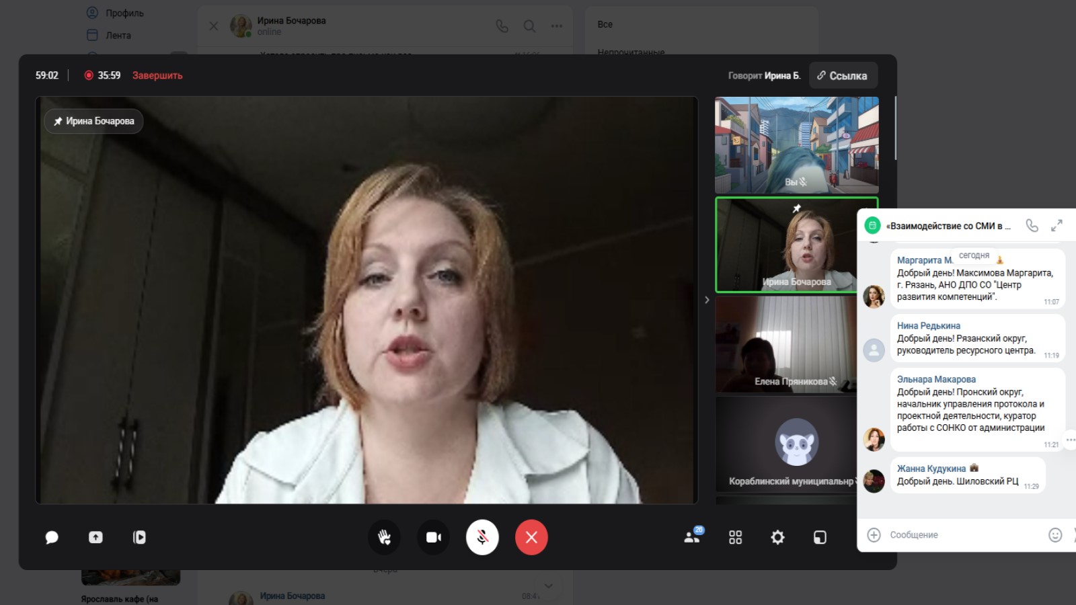The image size is (1076, 605).
Task: Toggle the camera on or off
Action: pos(434,537)
